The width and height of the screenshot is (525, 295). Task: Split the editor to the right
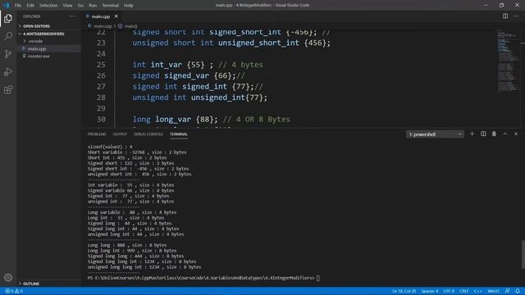click(x=505, y=16)
